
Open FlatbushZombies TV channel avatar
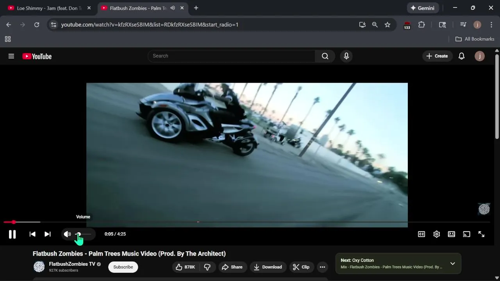39,267
